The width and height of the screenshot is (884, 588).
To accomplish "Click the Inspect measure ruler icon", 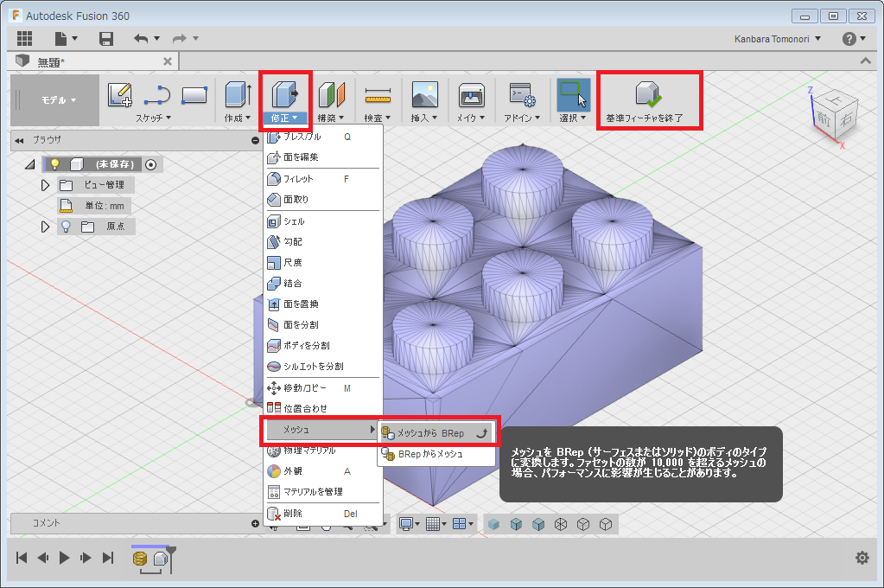I will [378, 95].
